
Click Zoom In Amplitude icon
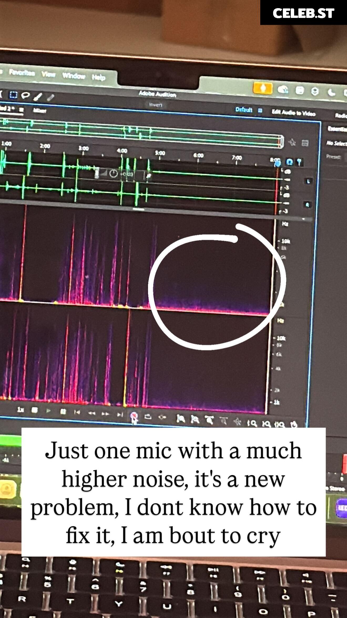(x=181, y=418)
